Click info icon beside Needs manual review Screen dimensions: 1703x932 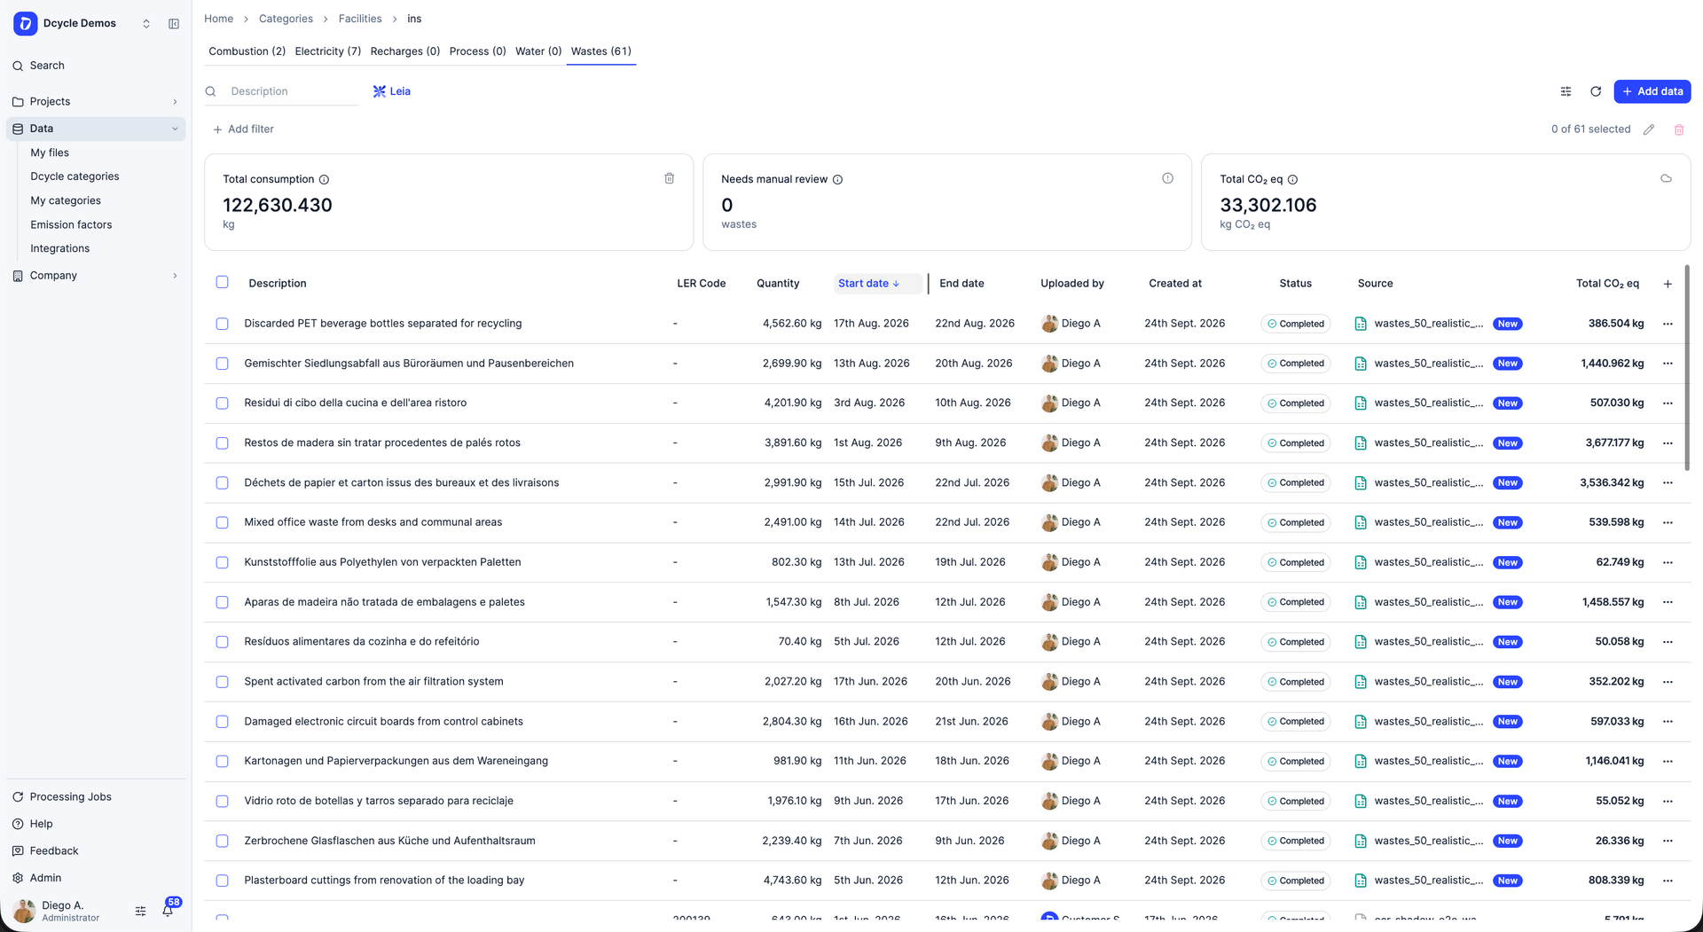pyautogui.click(x=837, y=180)
